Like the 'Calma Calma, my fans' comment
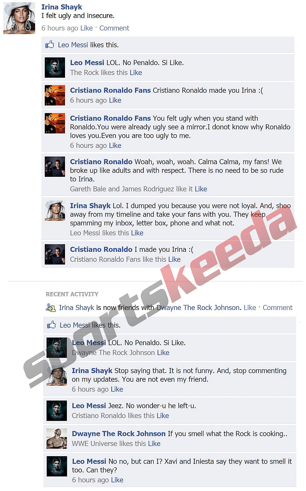 tap(201, 189)
